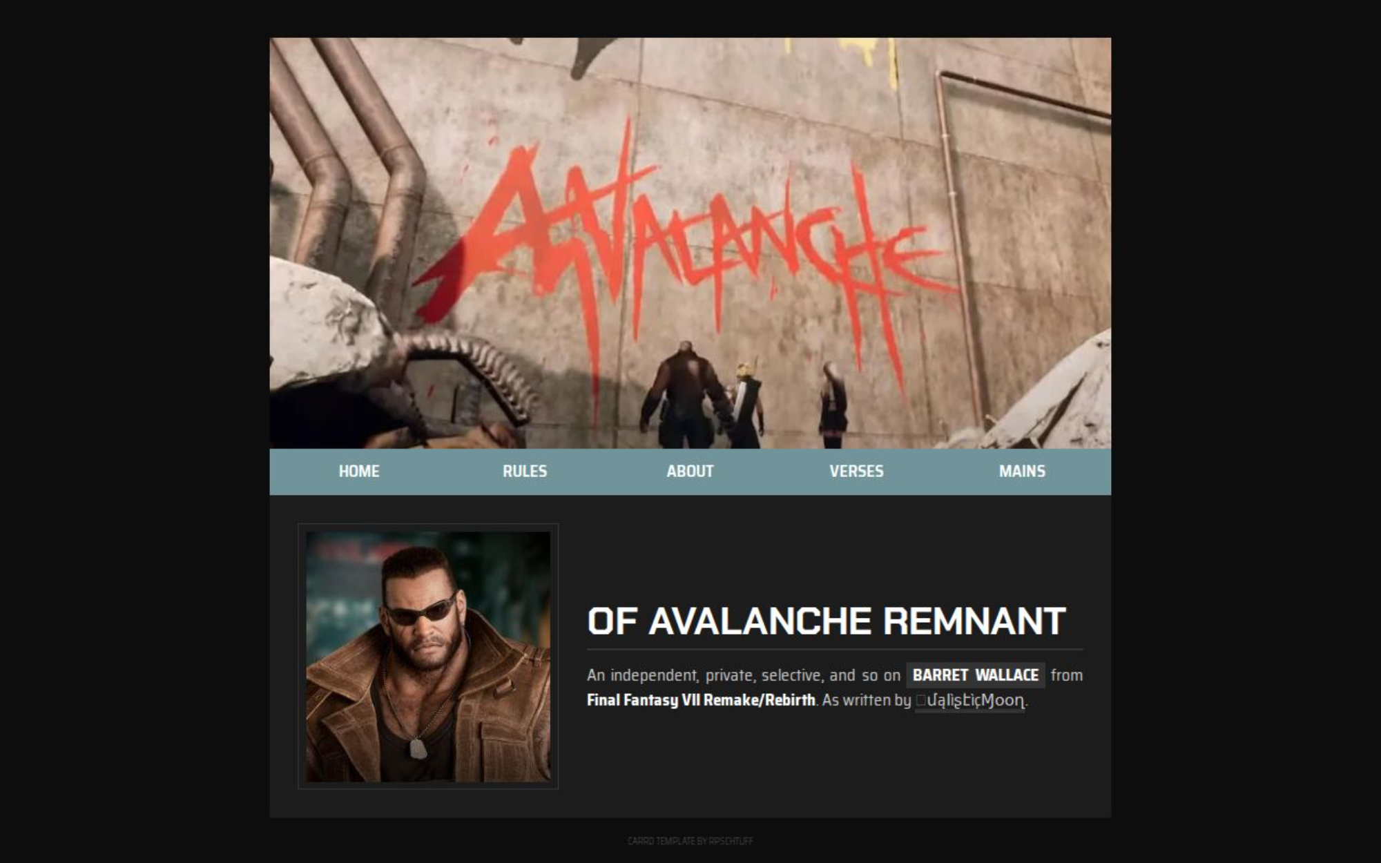Click the Final Fantasy VII Remake/Rebirth text
Screen dimensions: 1381x863
pos(701,700)
